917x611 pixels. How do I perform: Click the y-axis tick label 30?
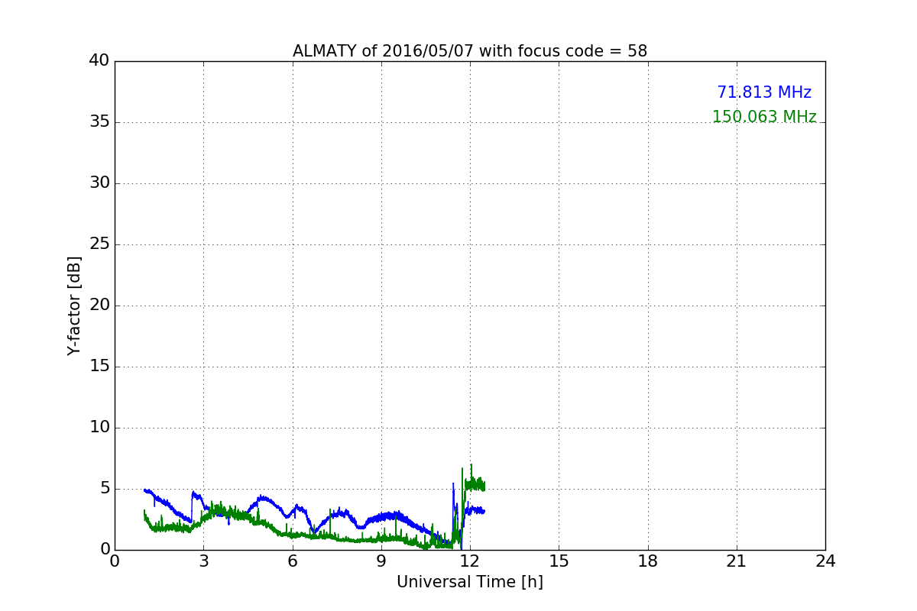pyautogui.click(x=99, y=183)
